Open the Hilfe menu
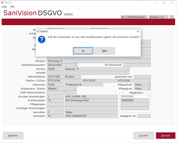 tap(12, 7)
